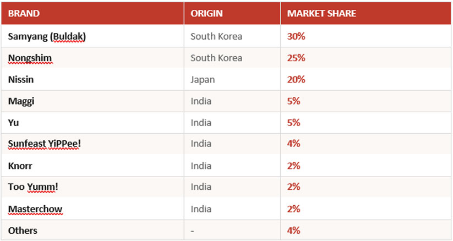Click the 30% market share value

click(x=296, y=37)
